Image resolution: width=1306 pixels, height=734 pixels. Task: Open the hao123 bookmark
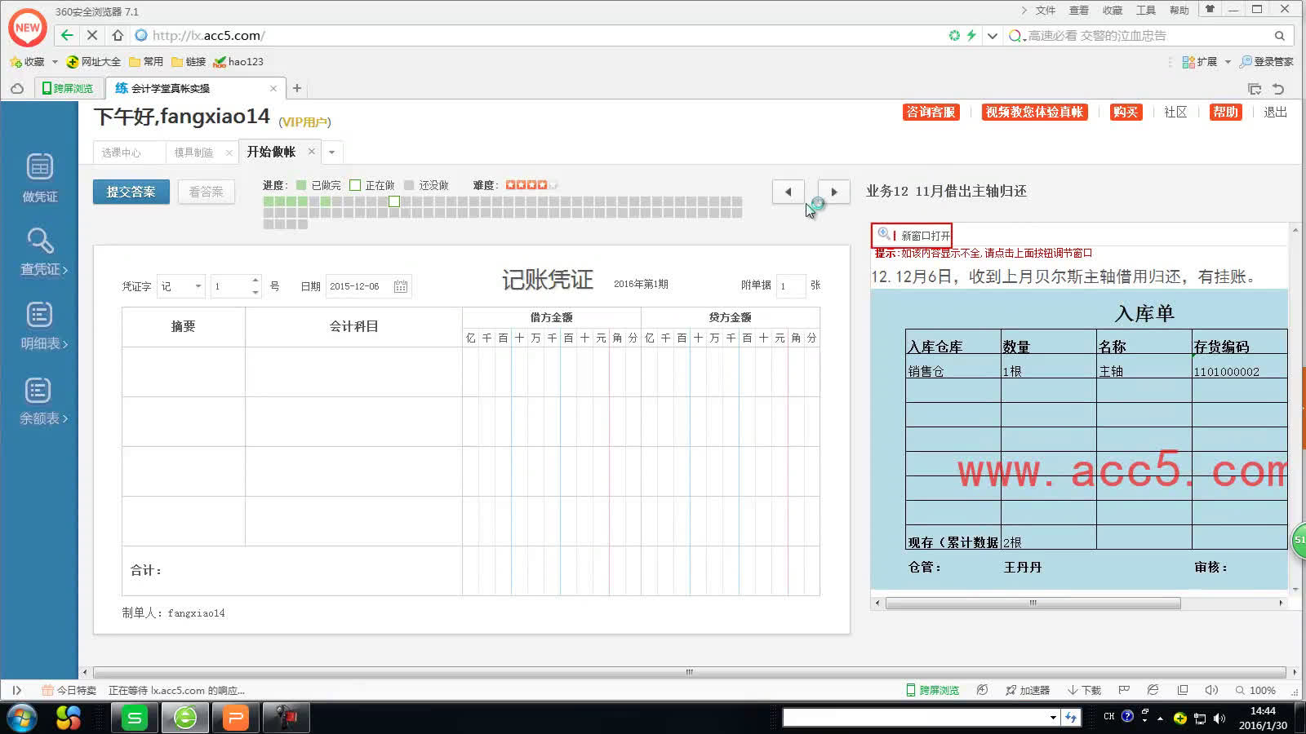[x=244, y=61]
